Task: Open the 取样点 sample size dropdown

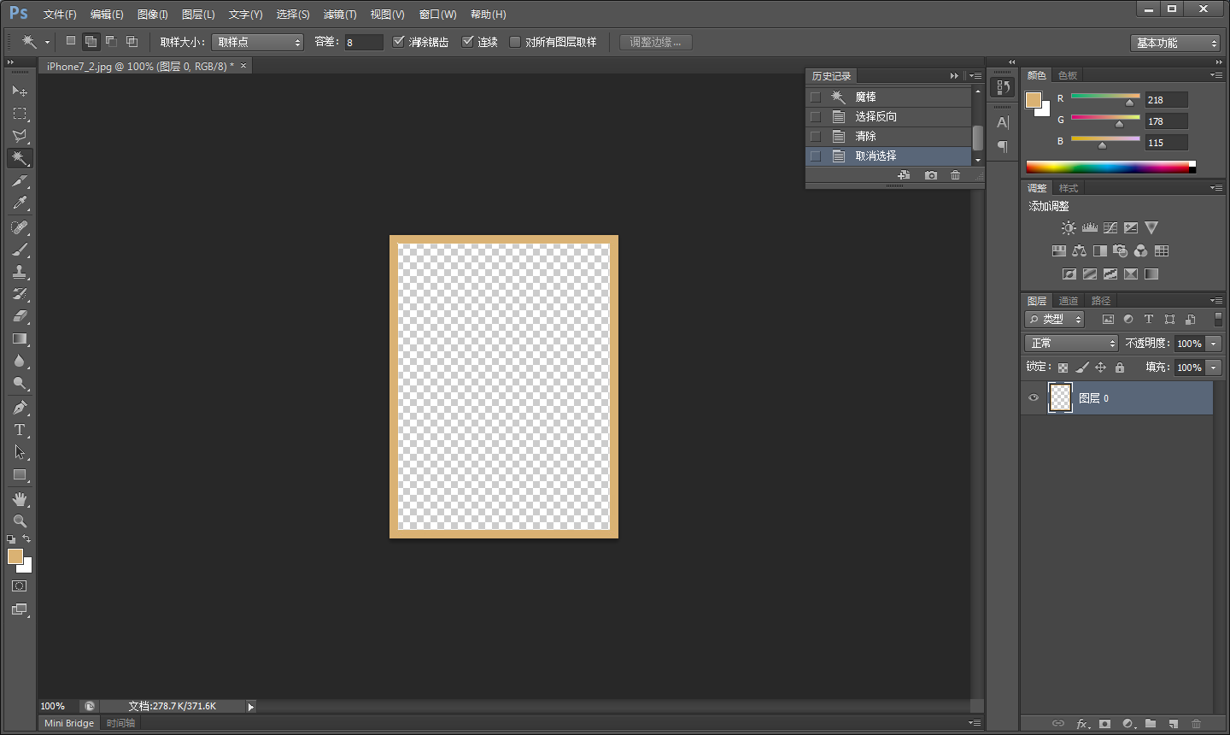Action: click(257, 42)
